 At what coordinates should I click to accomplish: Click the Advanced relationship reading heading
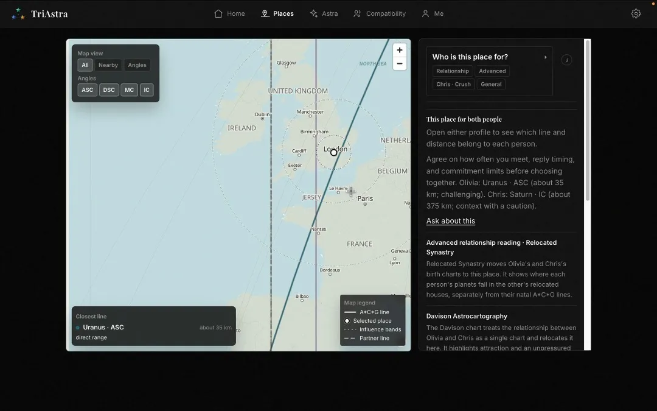point(492,247)
